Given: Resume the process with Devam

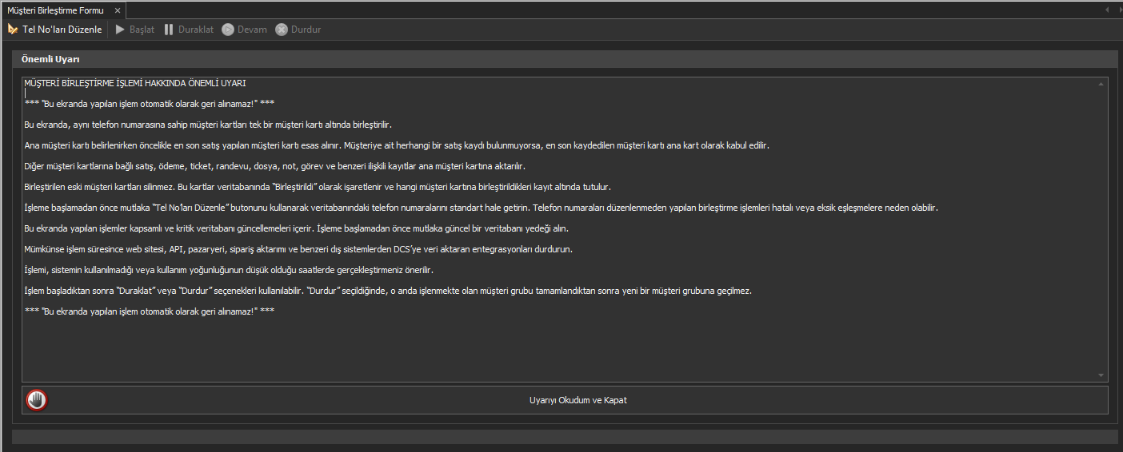Looking at the screenshot, I should coord(244,30).
